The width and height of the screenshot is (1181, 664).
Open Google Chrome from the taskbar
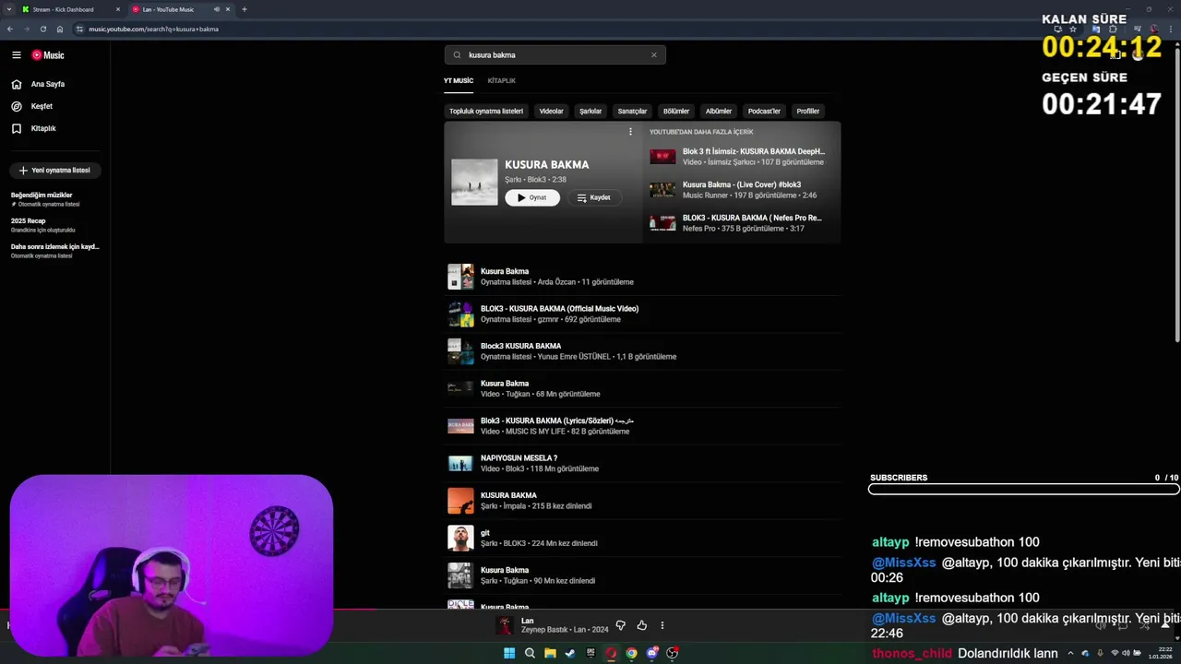[631, 653]
